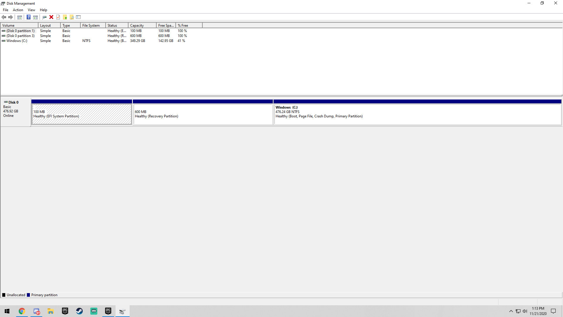Click the folder with magnifier icon
Image resolution: width=563 pixels, height=317 pixels.
[x=72, y=17]
